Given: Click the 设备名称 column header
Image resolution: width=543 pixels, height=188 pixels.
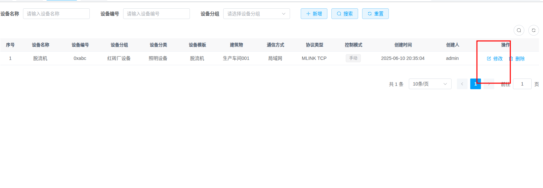Looking at the screenshot, I should [40, 45].
